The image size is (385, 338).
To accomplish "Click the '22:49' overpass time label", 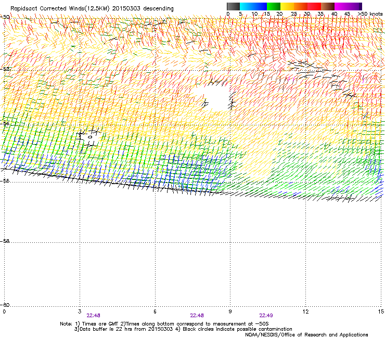I will pos(266,316).
